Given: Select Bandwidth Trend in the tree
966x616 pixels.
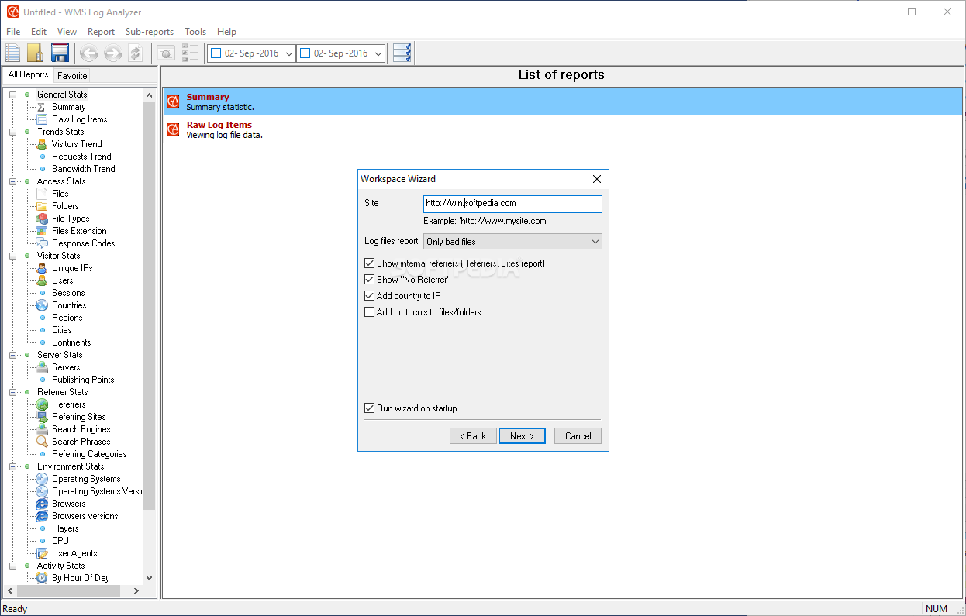Looking at the screenshot, I should [x=83, y=169].
